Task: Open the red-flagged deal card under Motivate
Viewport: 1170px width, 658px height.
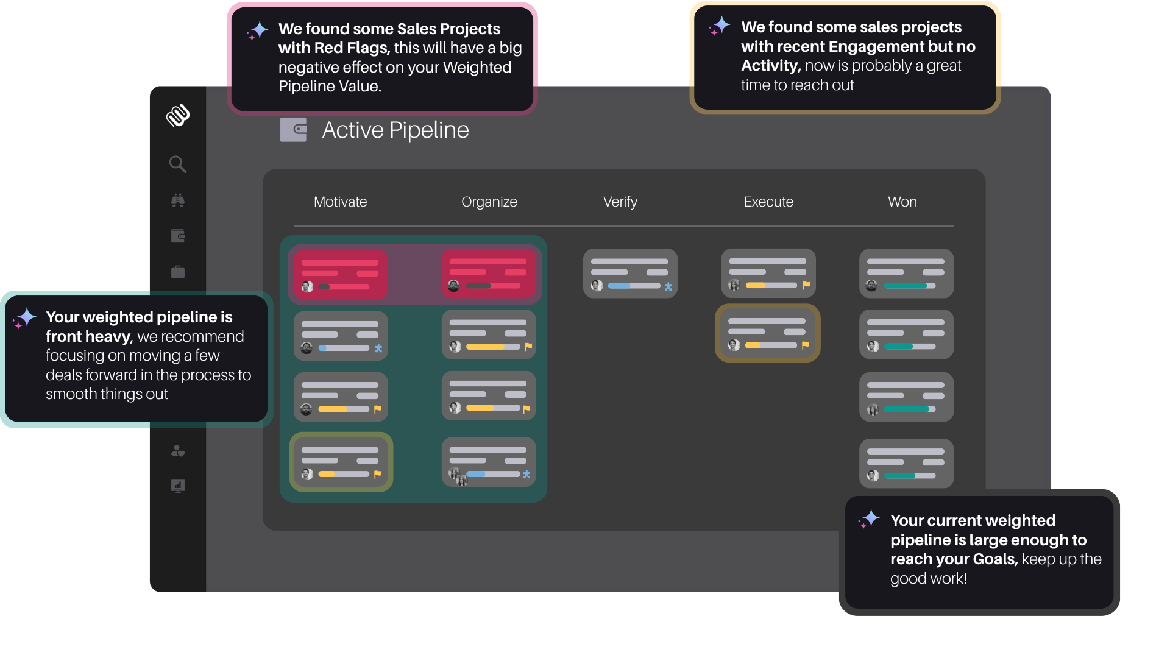Action: point(341,274)
